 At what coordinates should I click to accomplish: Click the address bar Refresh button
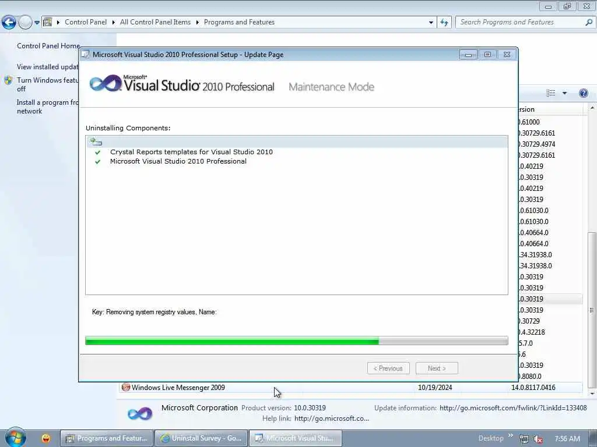click(x=444, y=23)
